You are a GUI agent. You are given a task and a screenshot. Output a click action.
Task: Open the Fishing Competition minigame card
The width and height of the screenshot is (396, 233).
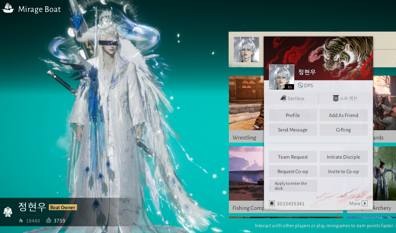point(246,179)
